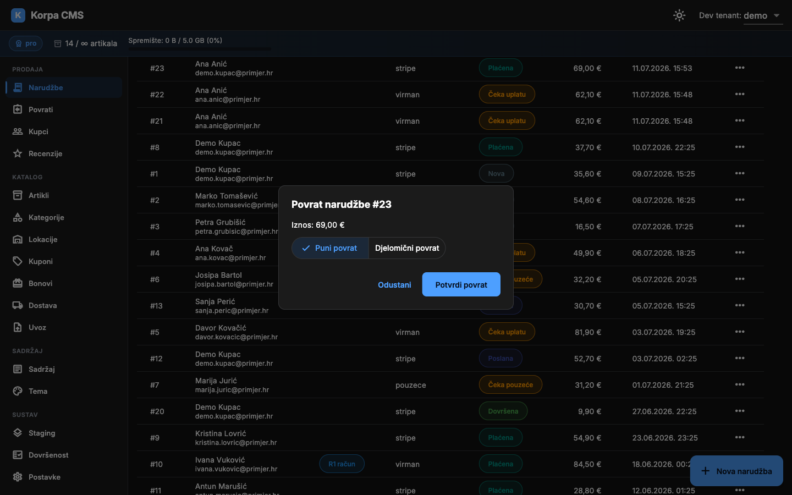This screenshot has width=792, height=495.
Task: Click the Poslana status of order #12
Action: click(x=501, y=358)
